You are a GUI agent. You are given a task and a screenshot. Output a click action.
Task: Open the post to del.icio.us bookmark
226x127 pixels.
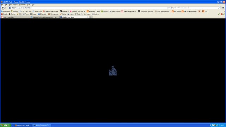(25, 11)
